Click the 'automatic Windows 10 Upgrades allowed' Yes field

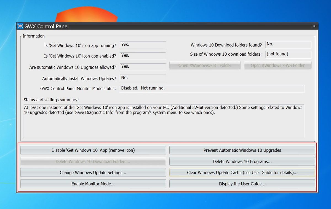[143, 67]
